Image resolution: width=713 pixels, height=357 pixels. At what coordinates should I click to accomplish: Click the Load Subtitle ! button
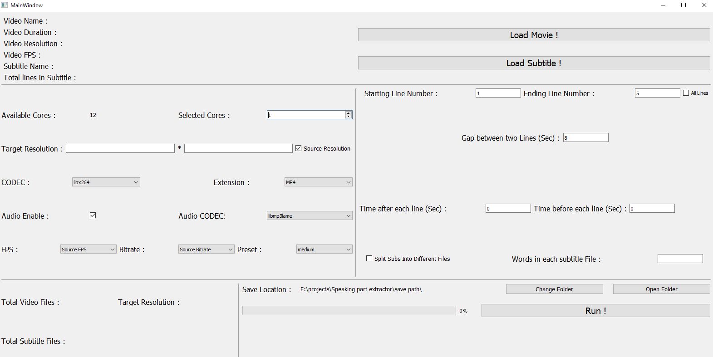[x=534, y=63]
